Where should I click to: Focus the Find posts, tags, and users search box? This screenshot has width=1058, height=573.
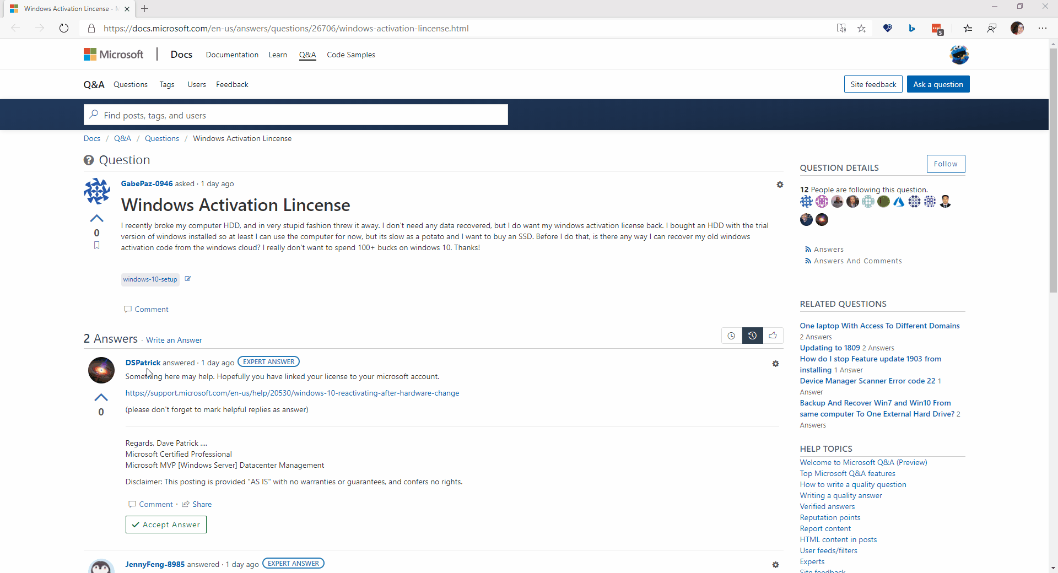[x=296, y=115]
